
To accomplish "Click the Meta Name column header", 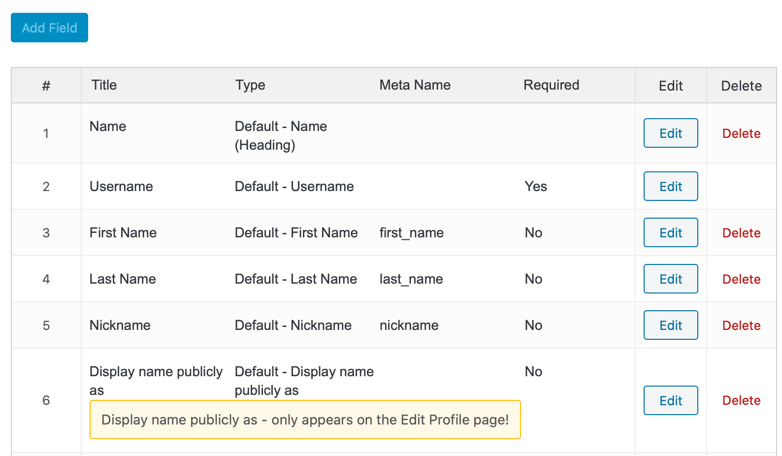I will [x=415, y=85].
